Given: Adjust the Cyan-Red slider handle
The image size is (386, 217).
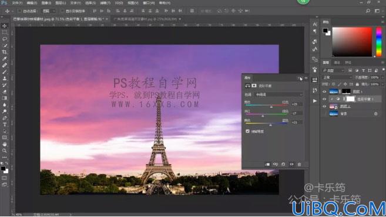Looking at the screenshot, I should (271, 106).
